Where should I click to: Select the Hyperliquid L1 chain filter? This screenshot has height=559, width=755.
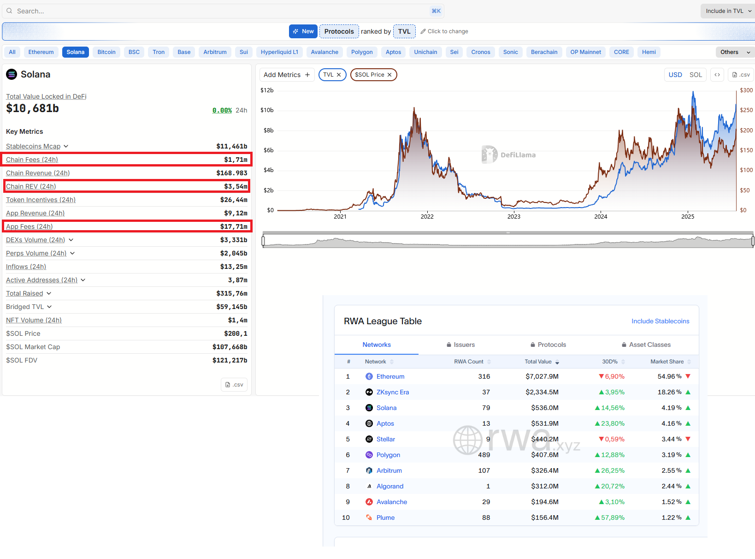pyautogui.click(x=279, y=52)
